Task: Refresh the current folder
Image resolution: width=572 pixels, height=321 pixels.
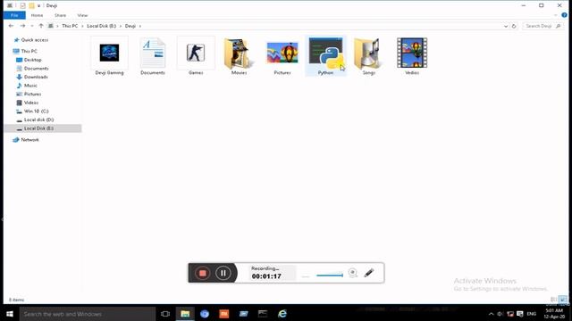Action: [x=514, y=26]
